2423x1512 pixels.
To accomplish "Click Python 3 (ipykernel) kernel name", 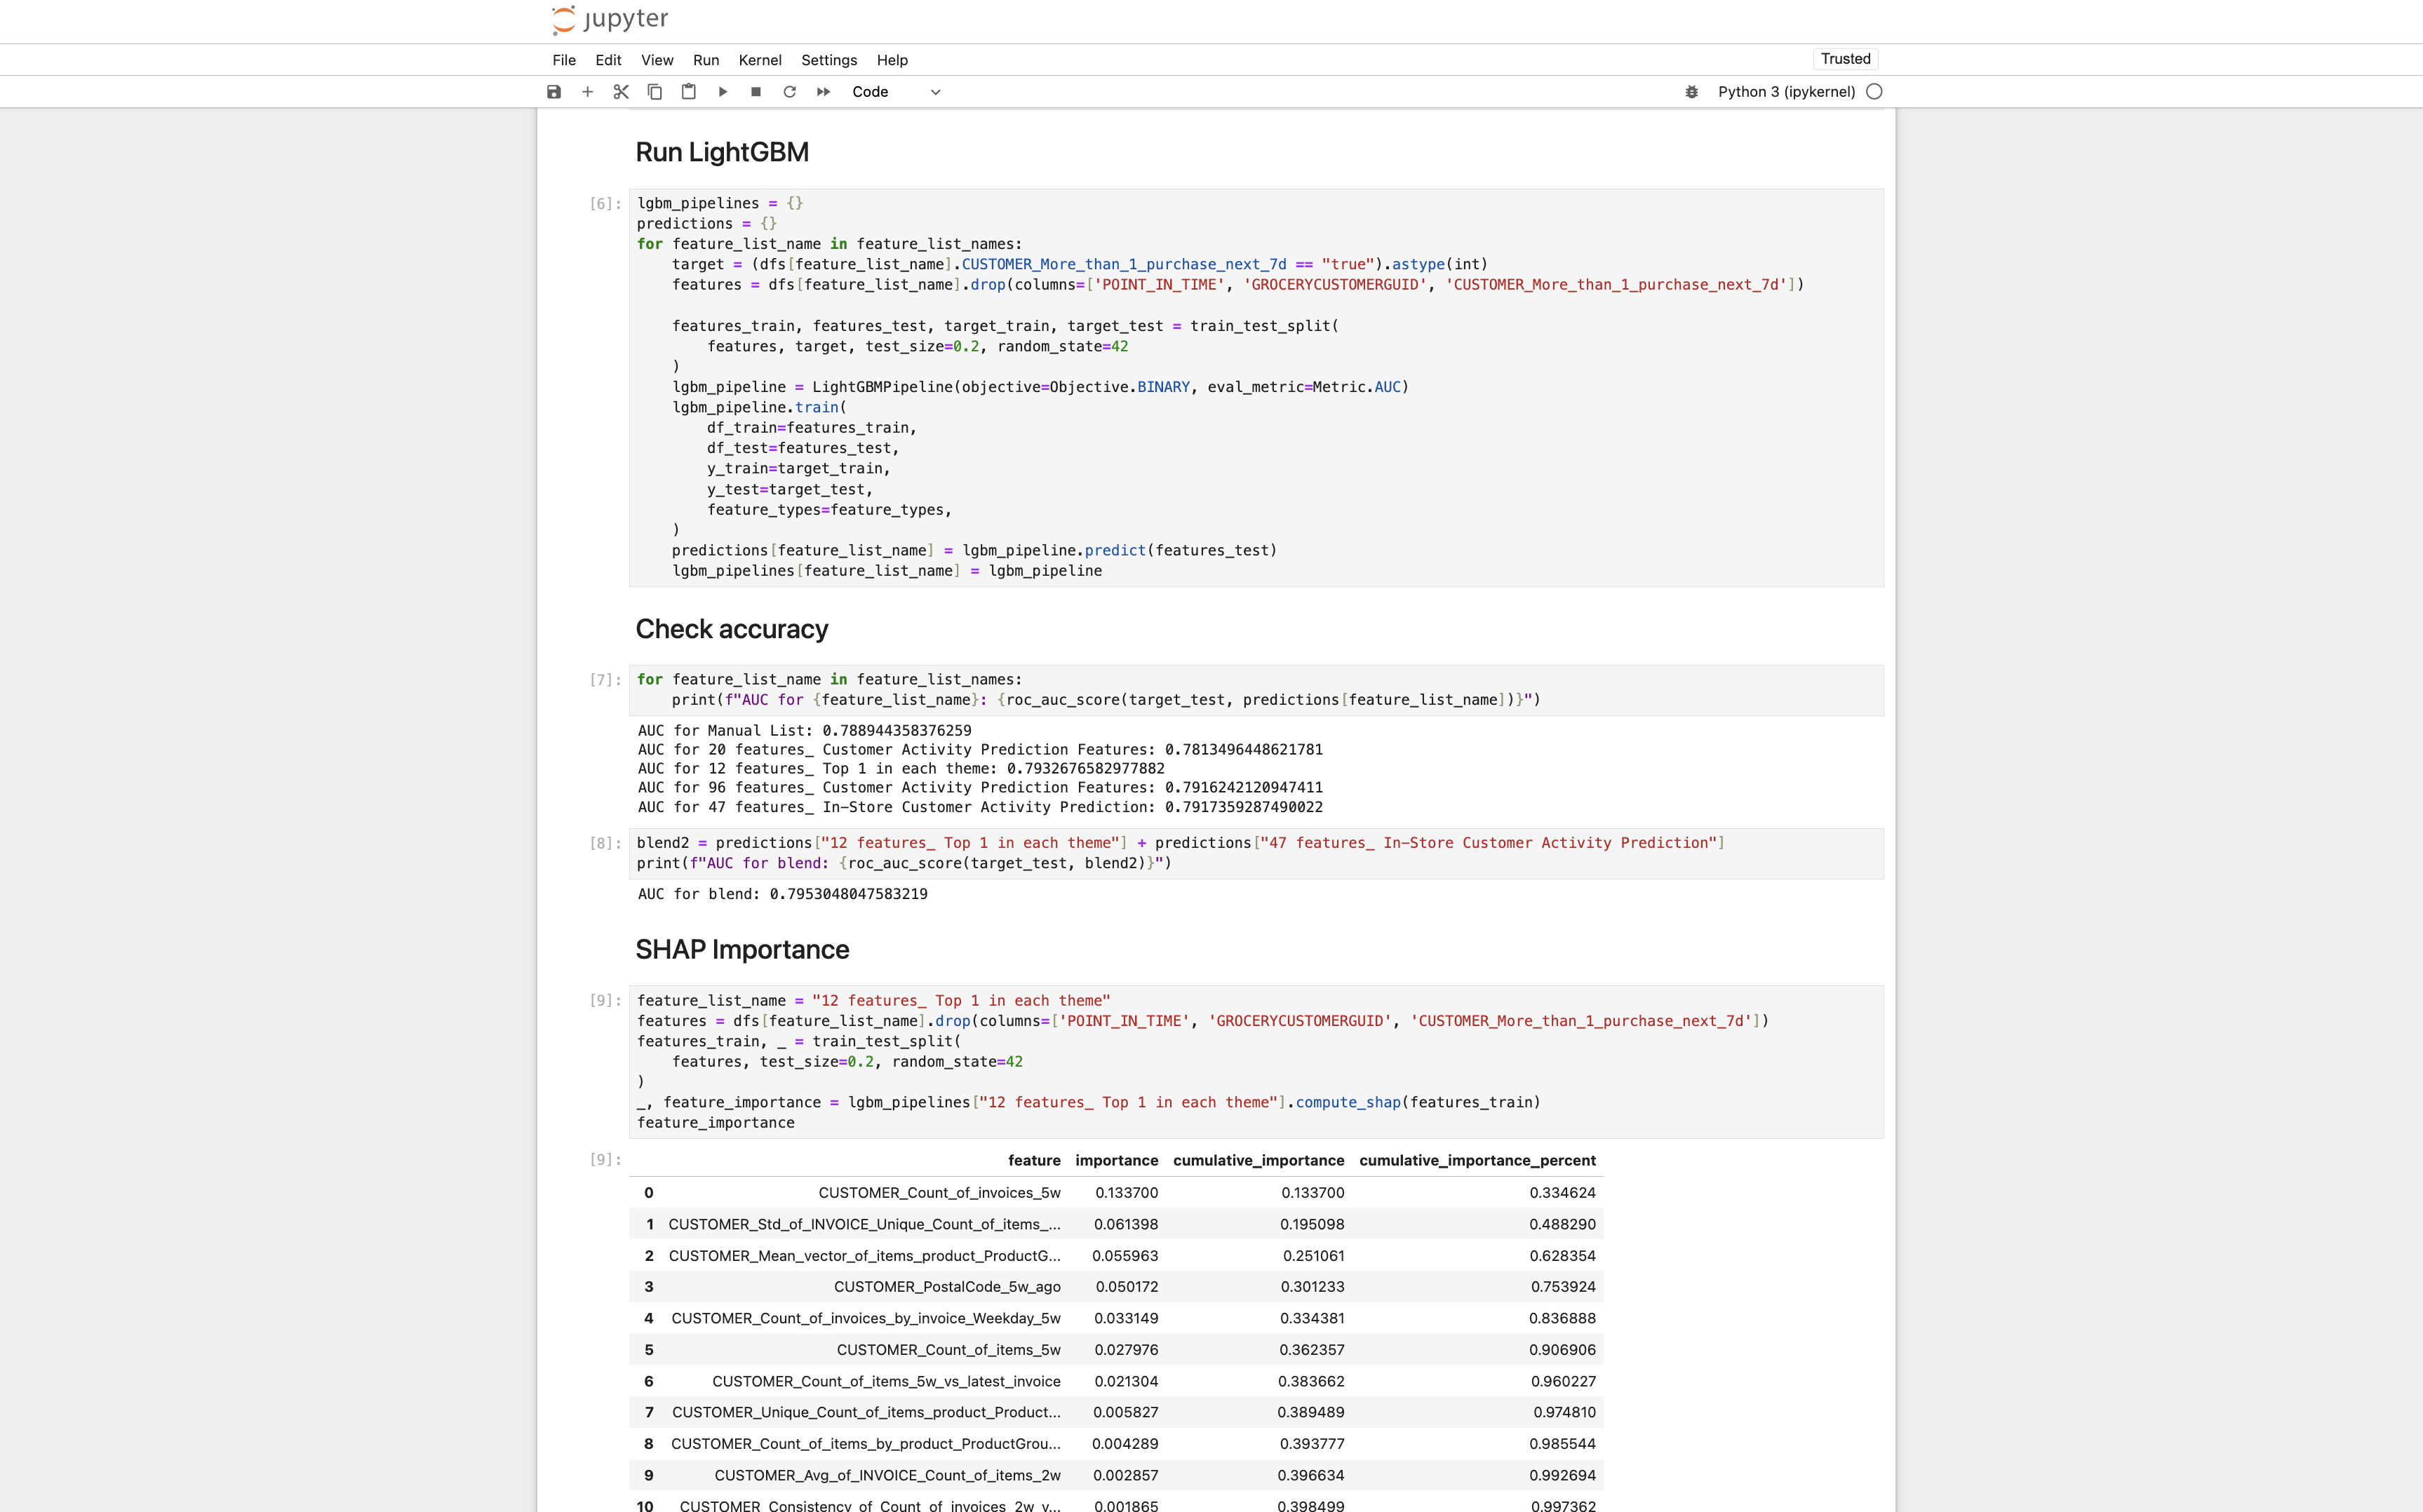I will [1786, 92].
